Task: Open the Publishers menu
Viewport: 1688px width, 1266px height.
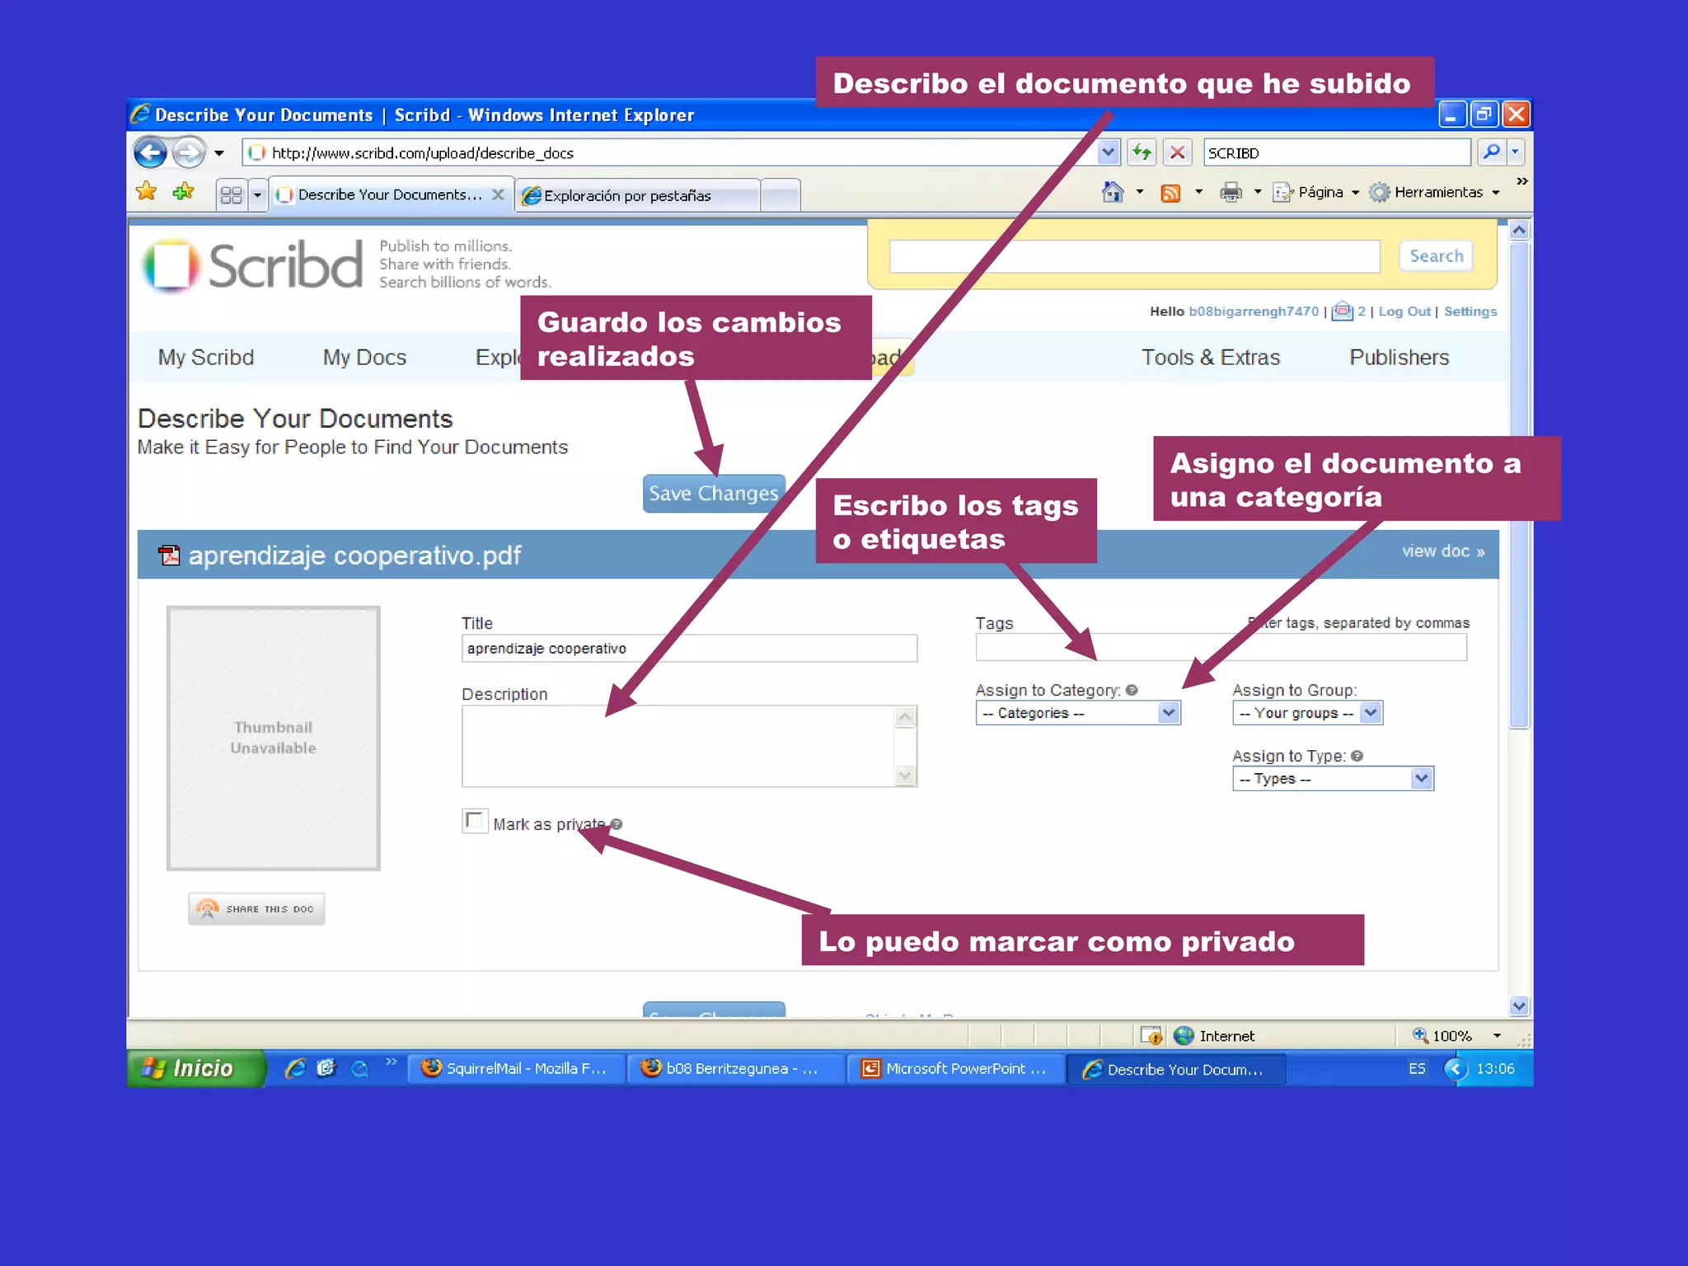Action: [x=1399, y=357]
